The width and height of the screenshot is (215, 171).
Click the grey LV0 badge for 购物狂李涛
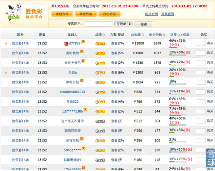pos(100,131)
